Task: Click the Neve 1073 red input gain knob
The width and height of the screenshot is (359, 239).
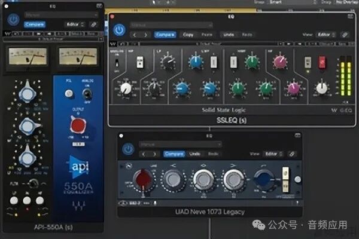Action: pos(143,179)
